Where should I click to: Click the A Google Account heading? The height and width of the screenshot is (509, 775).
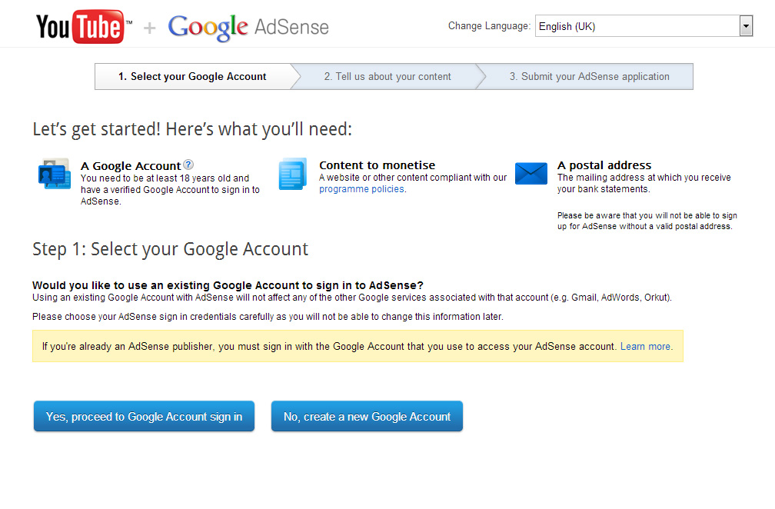131,165
